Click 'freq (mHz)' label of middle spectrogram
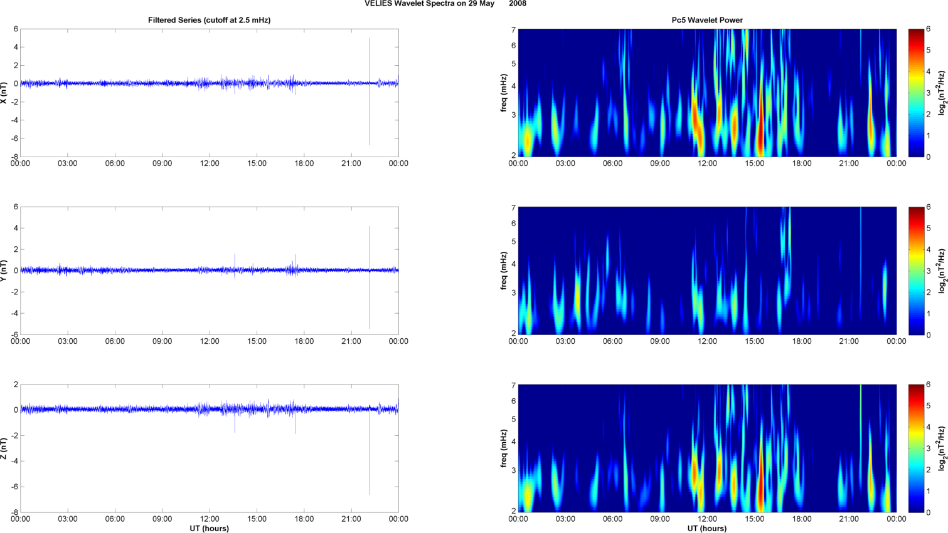This screenshot has width=948, height=533. click(x=504, y=271)
